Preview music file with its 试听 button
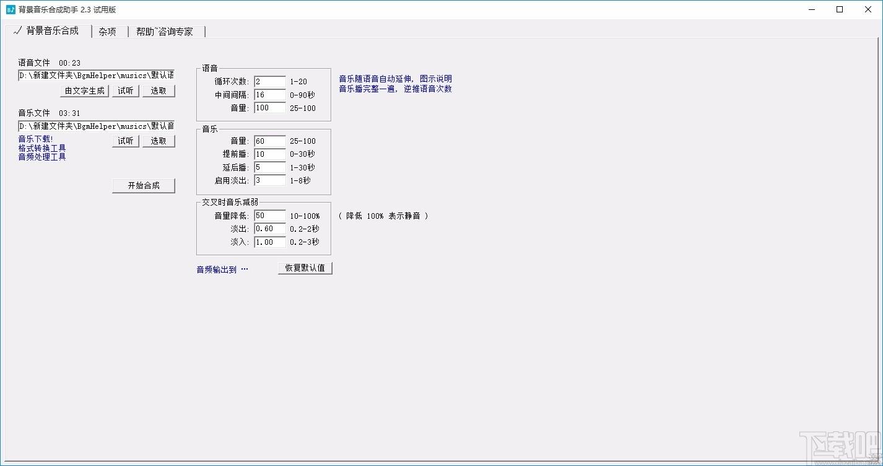The height and width of the screenshot is (466, 883). tap(126, 141)
